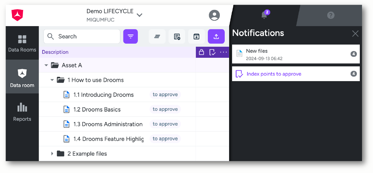Click the Asset A open folder icon

[x=55, y=65]
